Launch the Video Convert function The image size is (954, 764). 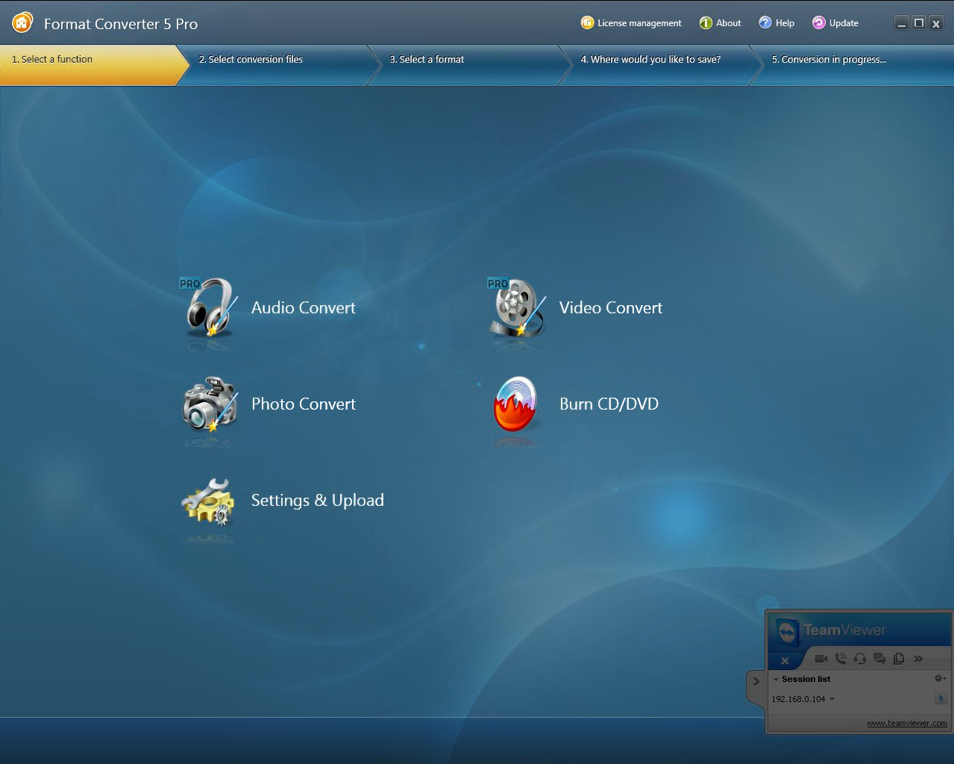click(x=609, y=307)
